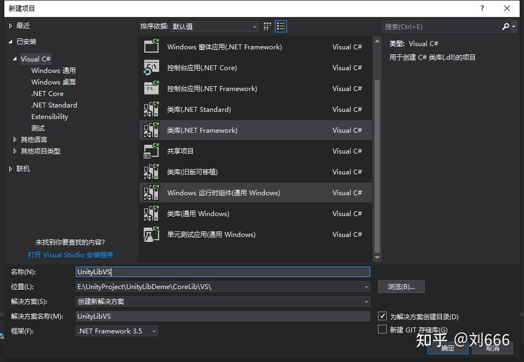Expand the 其他项目类型 tree node
Viewport: 524px width, 362px height.
(x=15, y=151)
